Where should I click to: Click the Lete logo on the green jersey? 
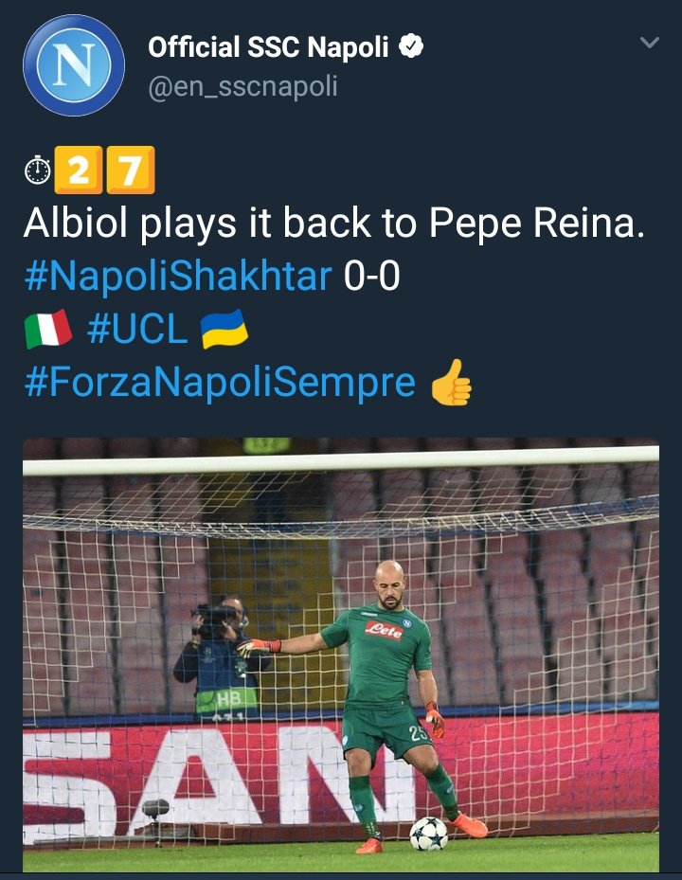pyautogui.click(x=383, y=629)
